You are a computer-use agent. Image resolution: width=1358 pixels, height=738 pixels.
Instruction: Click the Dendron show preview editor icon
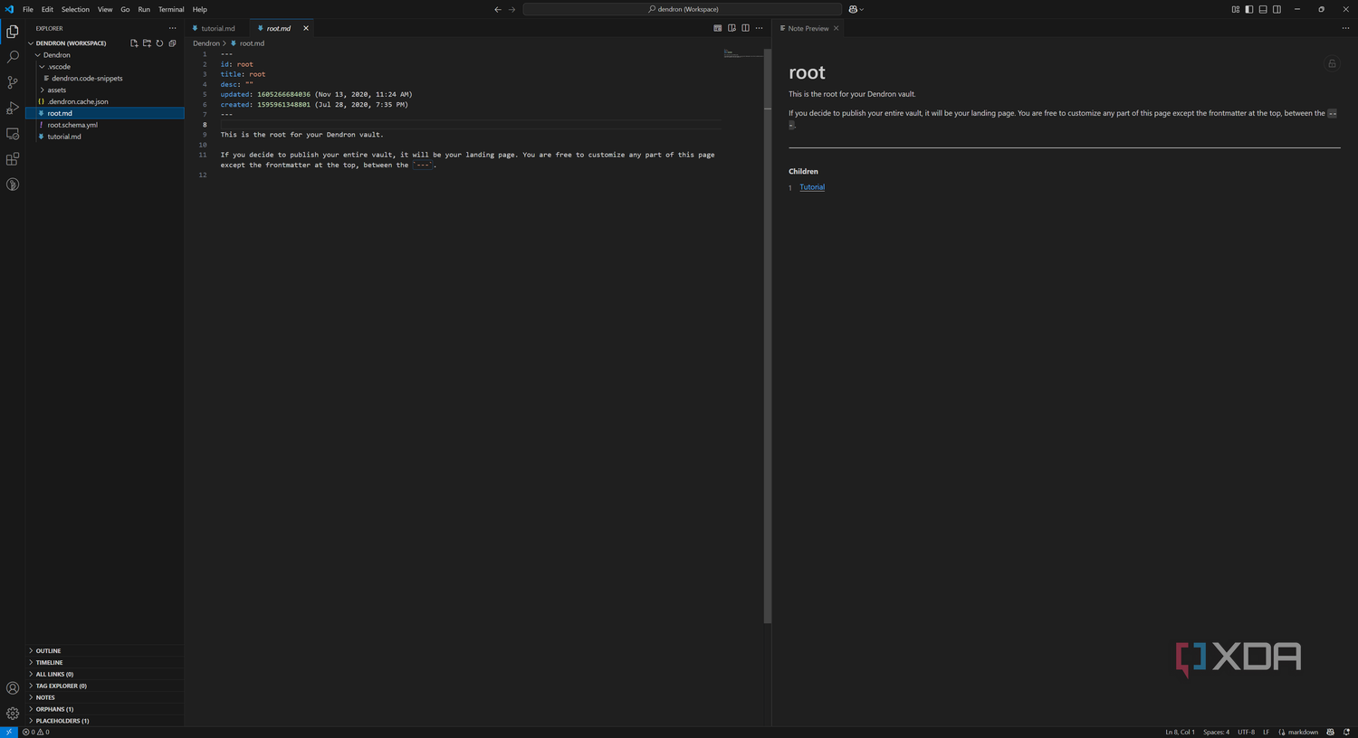718,28
